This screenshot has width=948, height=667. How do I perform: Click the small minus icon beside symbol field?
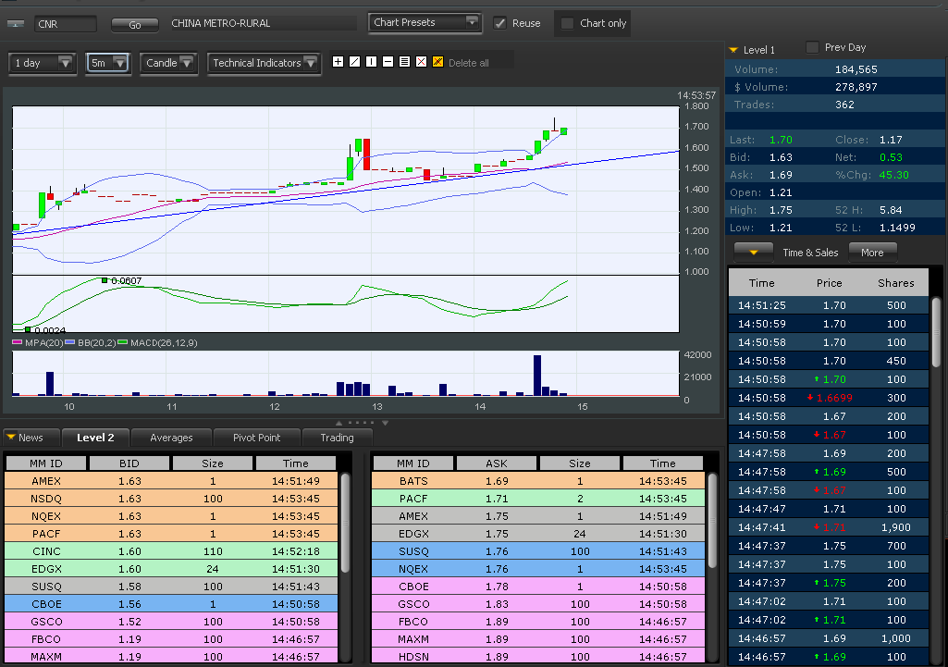click(x=16, y=23)
